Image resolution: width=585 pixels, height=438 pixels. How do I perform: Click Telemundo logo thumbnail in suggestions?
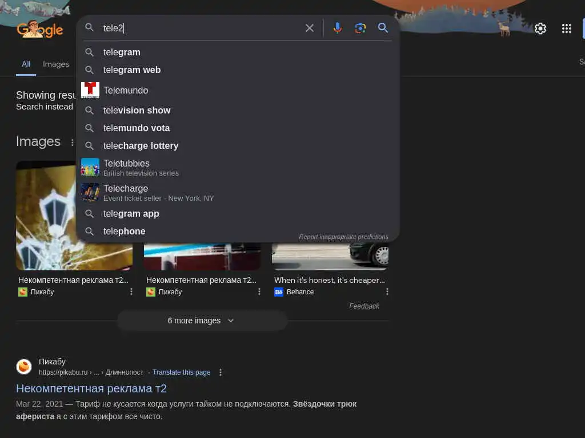90,90
